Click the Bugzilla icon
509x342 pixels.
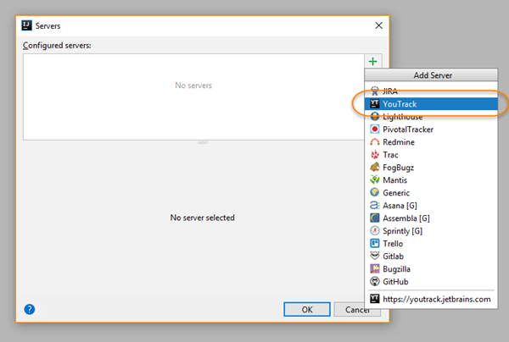(x=375, y=269)
